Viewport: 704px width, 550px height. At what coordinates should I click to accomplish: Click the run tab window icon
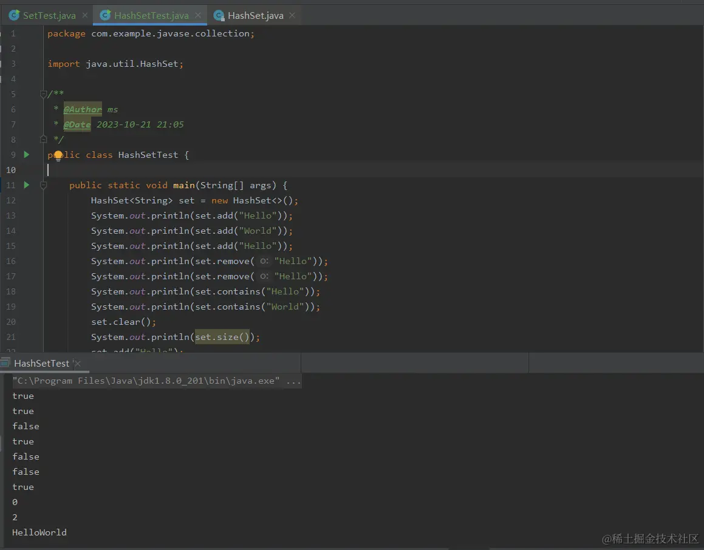click(5, 363)
